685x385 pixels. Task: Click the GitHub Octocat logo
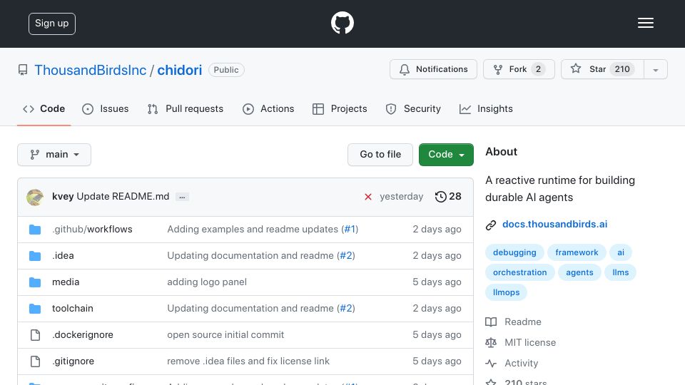pyautogui.click(x=342, y=23)
